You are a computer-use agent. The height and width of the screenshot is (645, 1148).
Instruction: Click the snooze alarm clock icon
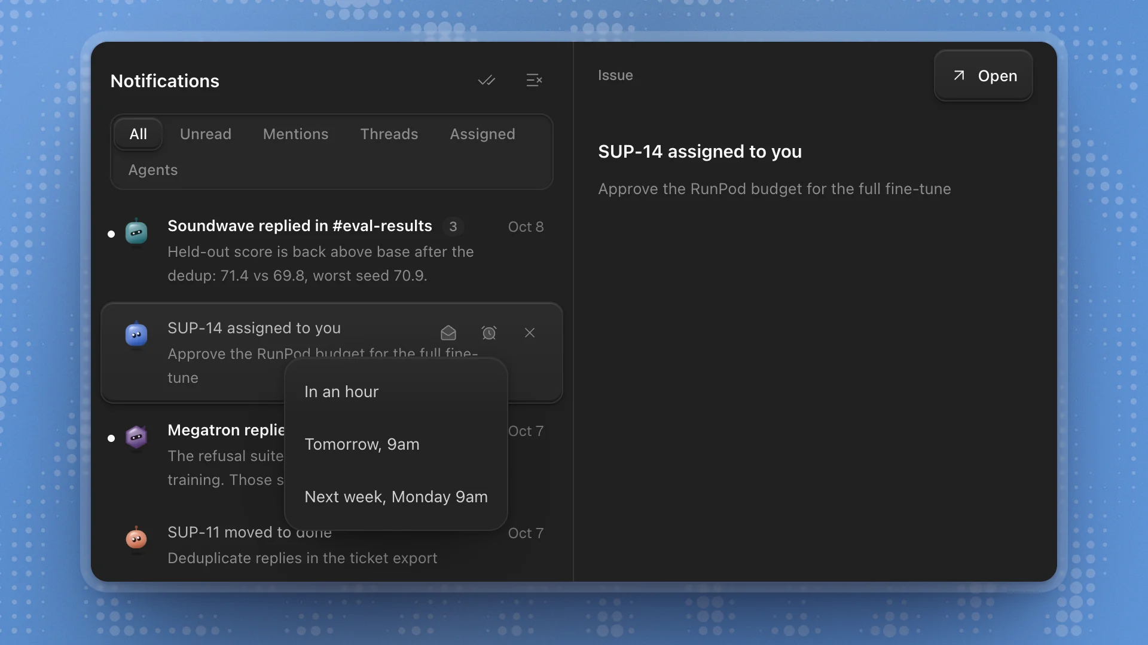click(x=489, y=333)
